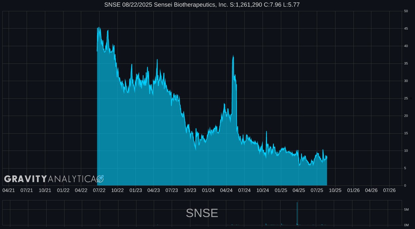The image size is (415, 229).
Task: Click the 10/25 x-axis date label
Action: click(x=335, y=190)
